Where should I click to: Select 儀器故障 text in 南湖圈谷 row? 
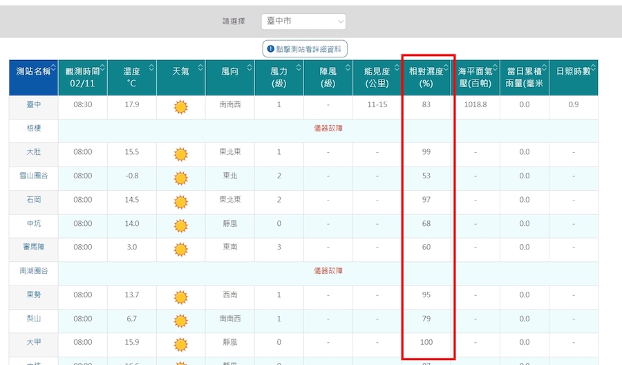tap(328, 270)
